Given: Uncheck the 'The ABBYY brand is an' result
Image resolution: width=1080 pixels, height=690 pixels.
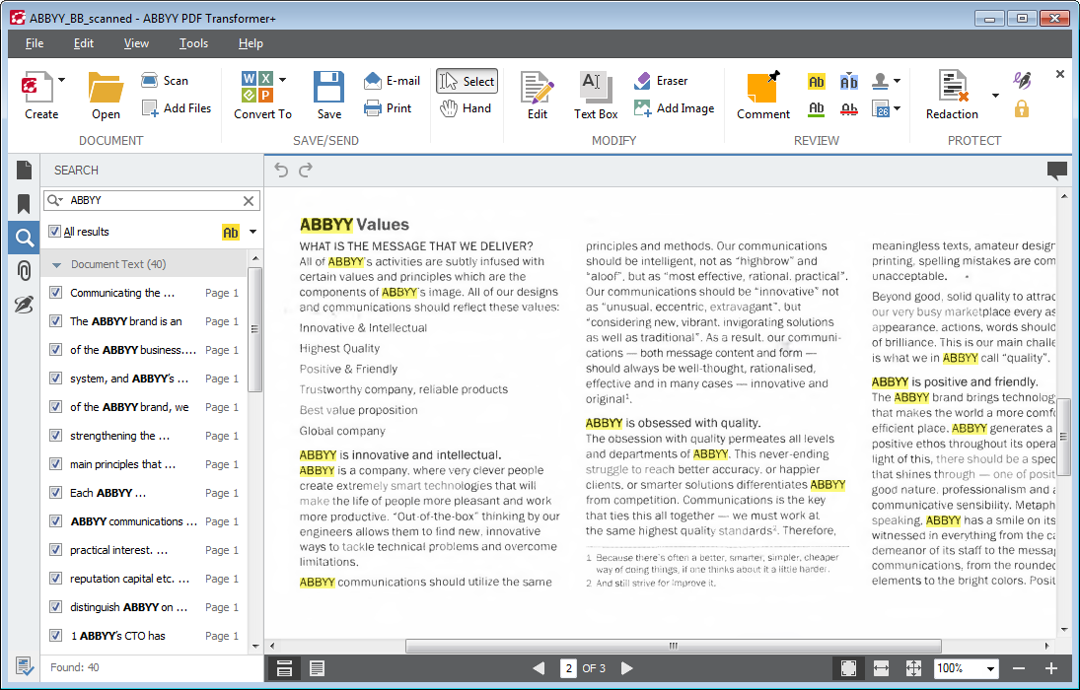Looking at the screenshot, I should click(x=55, y=321).
